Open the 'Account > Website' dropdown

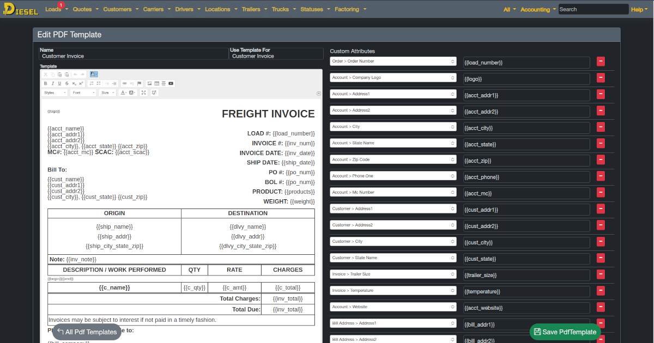[393, 307]
